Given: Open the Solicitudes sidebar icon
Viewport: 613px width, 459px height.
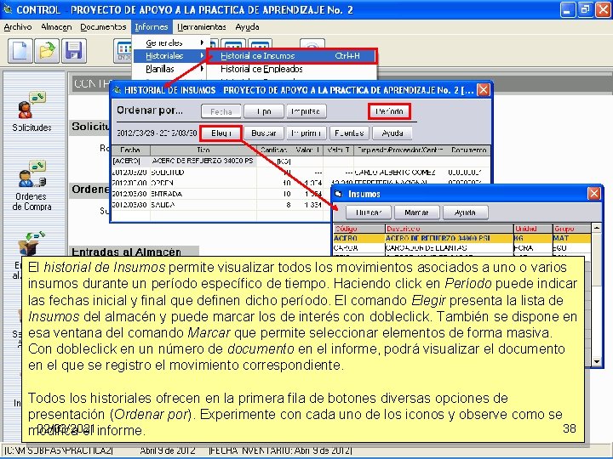Looking at the screenshot, I should (32, 105).
